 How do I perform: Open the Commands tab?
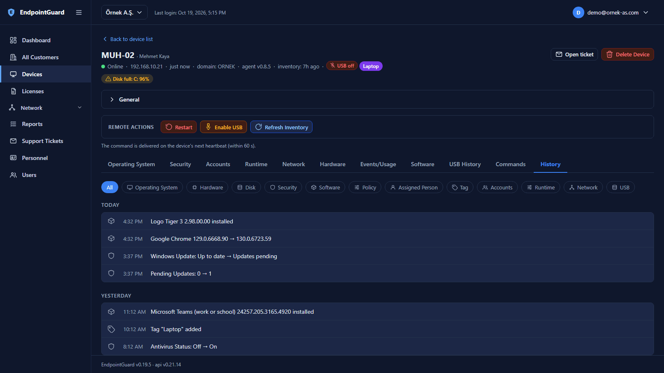510,164
